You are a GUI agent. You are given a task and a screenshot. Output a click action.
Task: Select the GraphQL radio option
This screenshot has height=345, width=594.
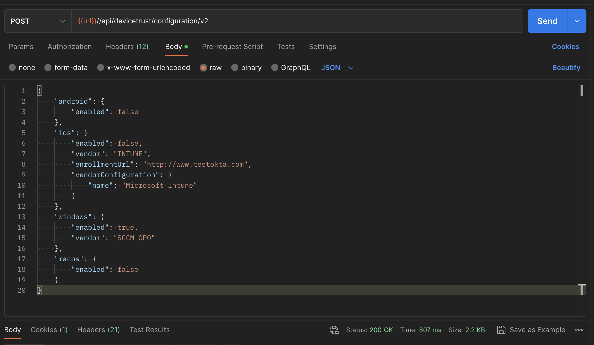pyautogui.click(x=275, y=68)
